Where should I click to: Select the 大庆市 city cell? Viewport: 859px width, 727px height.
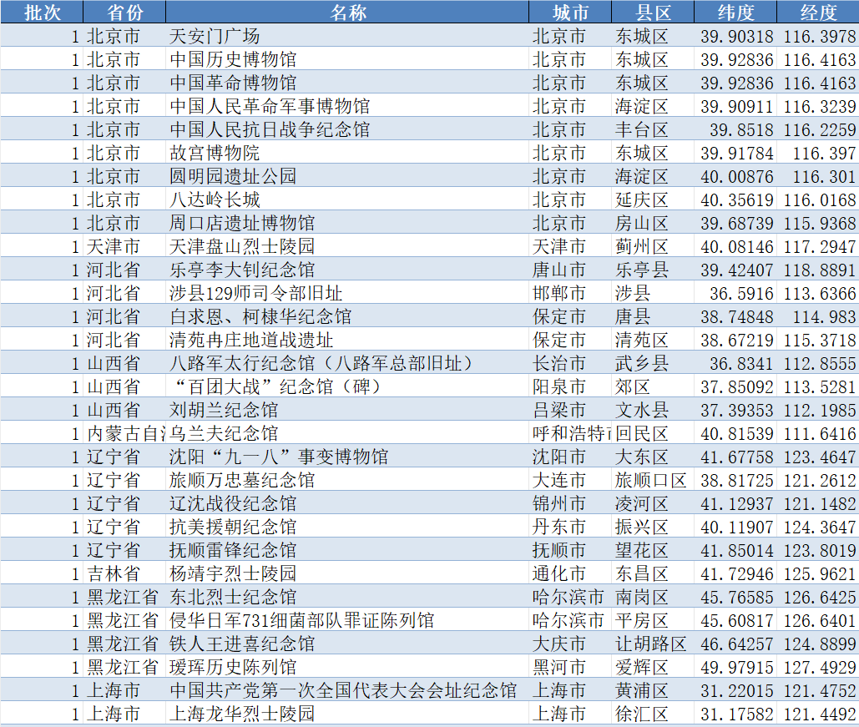[559, 644]
